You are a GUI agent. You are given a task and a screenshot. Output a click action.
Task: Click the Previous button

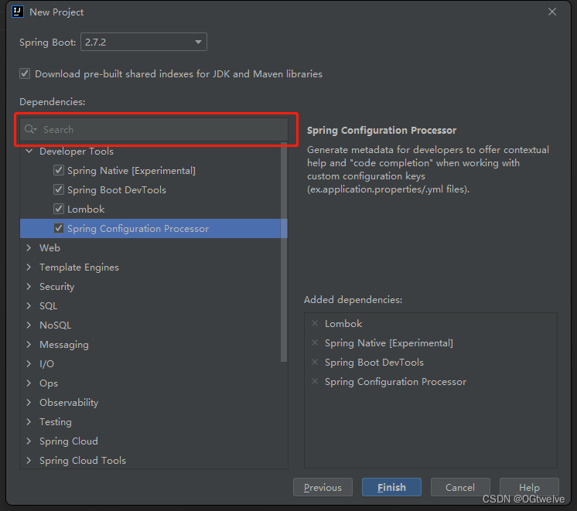click(323, 487)
